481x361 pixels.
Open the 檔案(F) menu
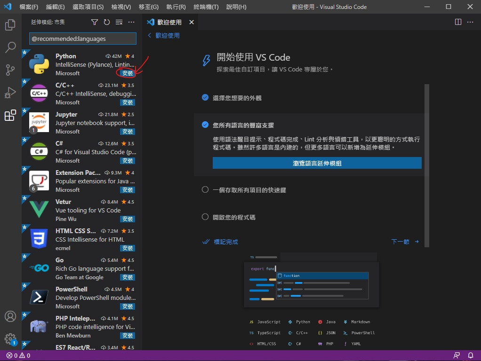coord(29,7)
